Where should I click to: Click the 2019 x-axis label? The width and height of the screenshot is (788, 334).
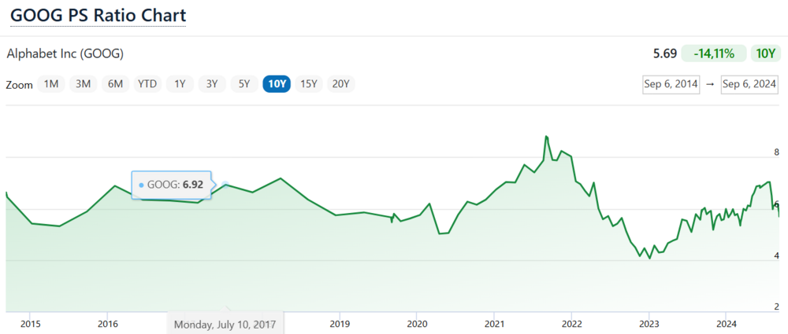pos(340,324)
